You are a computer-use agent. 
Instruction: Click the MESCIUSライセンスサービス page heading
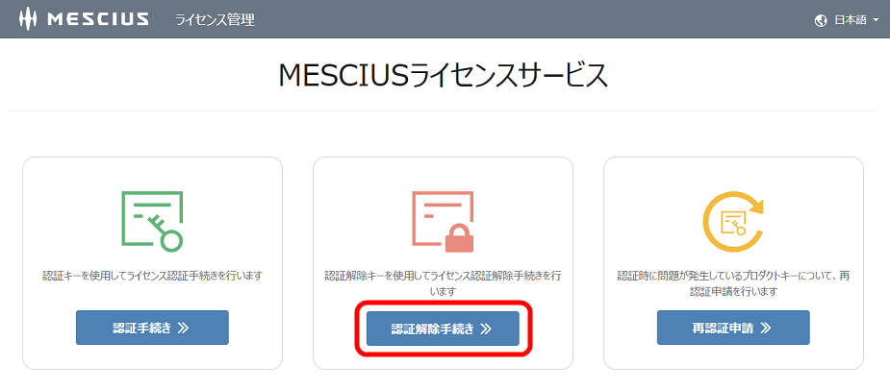click(444, 76)
